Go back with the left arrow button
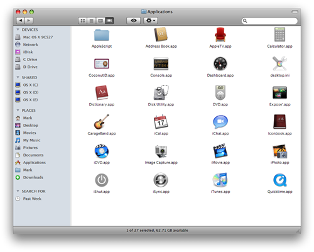 [x=21, y=21]
